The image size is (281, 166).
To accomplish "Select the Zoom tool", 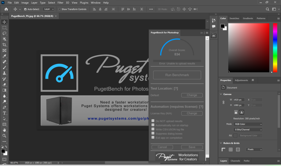I will (4, 136).
